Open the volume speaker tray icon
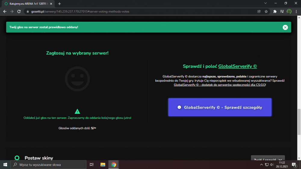301x169 pixels. pyautogui.click(x=272, y=164)
